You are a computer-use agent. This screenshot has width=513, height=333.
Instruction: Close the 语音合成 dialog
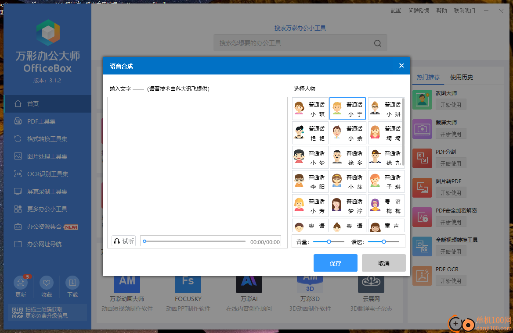(x=401, y=66)
